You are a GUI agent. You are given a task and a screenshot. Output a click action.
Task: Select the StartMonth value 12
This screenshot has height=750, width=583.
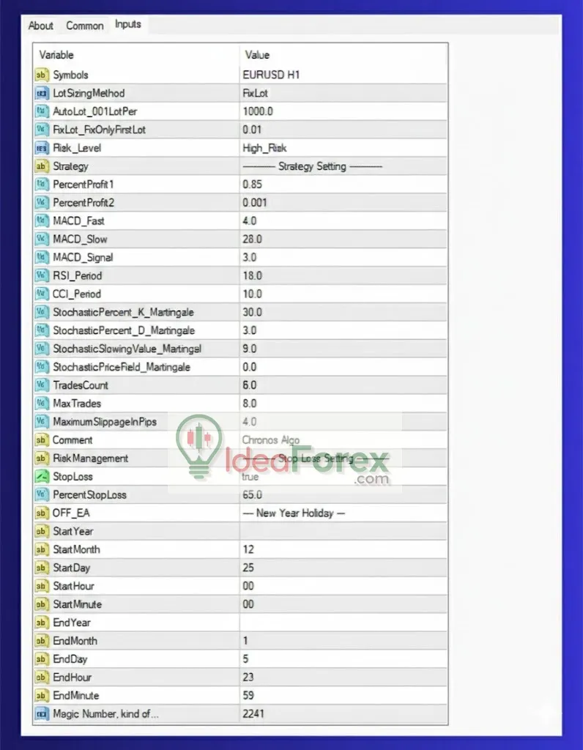coord(248,549)
